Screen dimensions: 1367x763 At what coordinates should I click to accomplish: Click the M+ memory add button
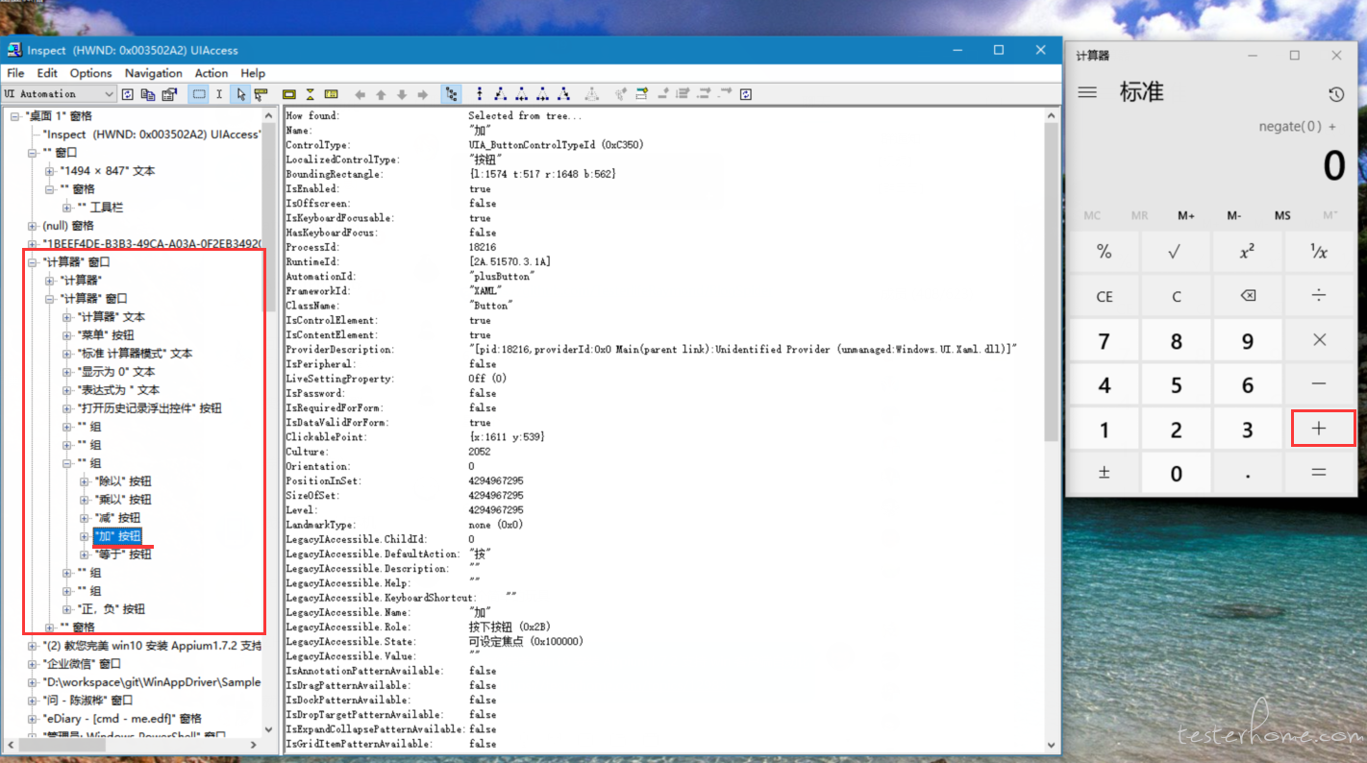1186,215
